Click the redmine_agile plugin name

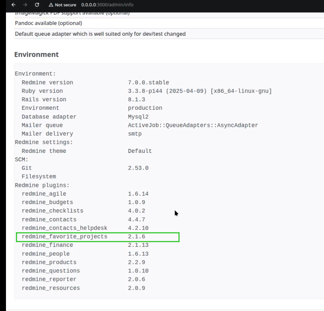(44, 194)
